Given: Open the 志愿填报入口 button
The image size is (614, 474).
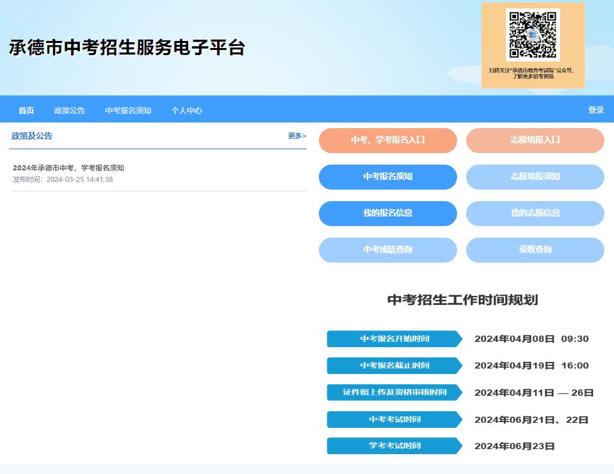Looking at the screenshot, I should point(535,140).
